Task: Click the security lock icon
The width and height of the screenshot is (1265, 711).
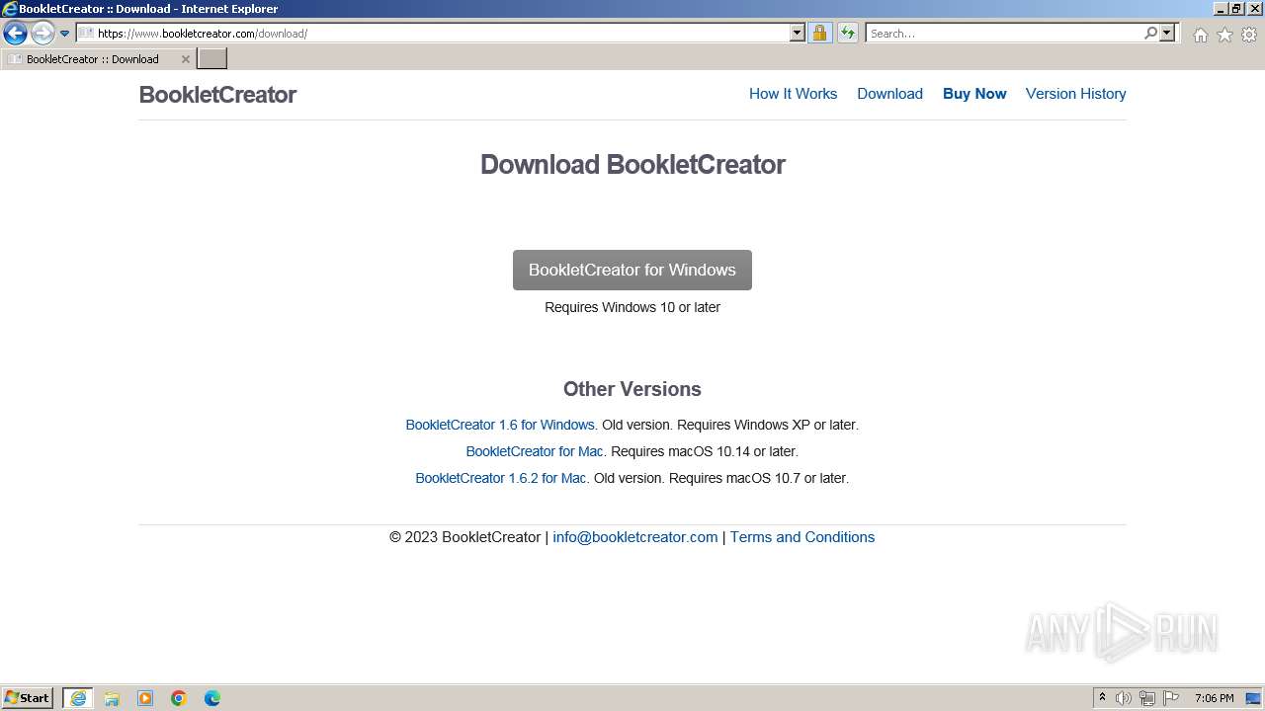Action: coord(819,33)
